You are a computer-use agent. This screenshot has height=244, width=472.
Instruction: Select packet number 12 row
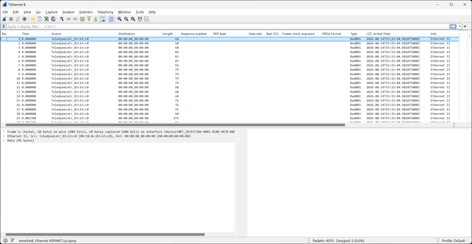click(229, 87)
